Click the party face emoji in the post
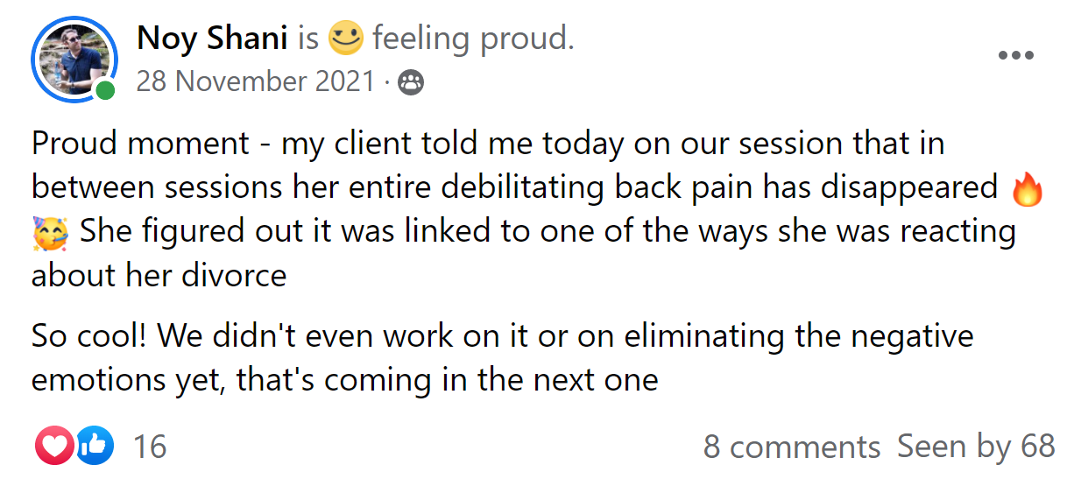The height and width of the screenshot is (479, 1074). click(x=51, y=233)
